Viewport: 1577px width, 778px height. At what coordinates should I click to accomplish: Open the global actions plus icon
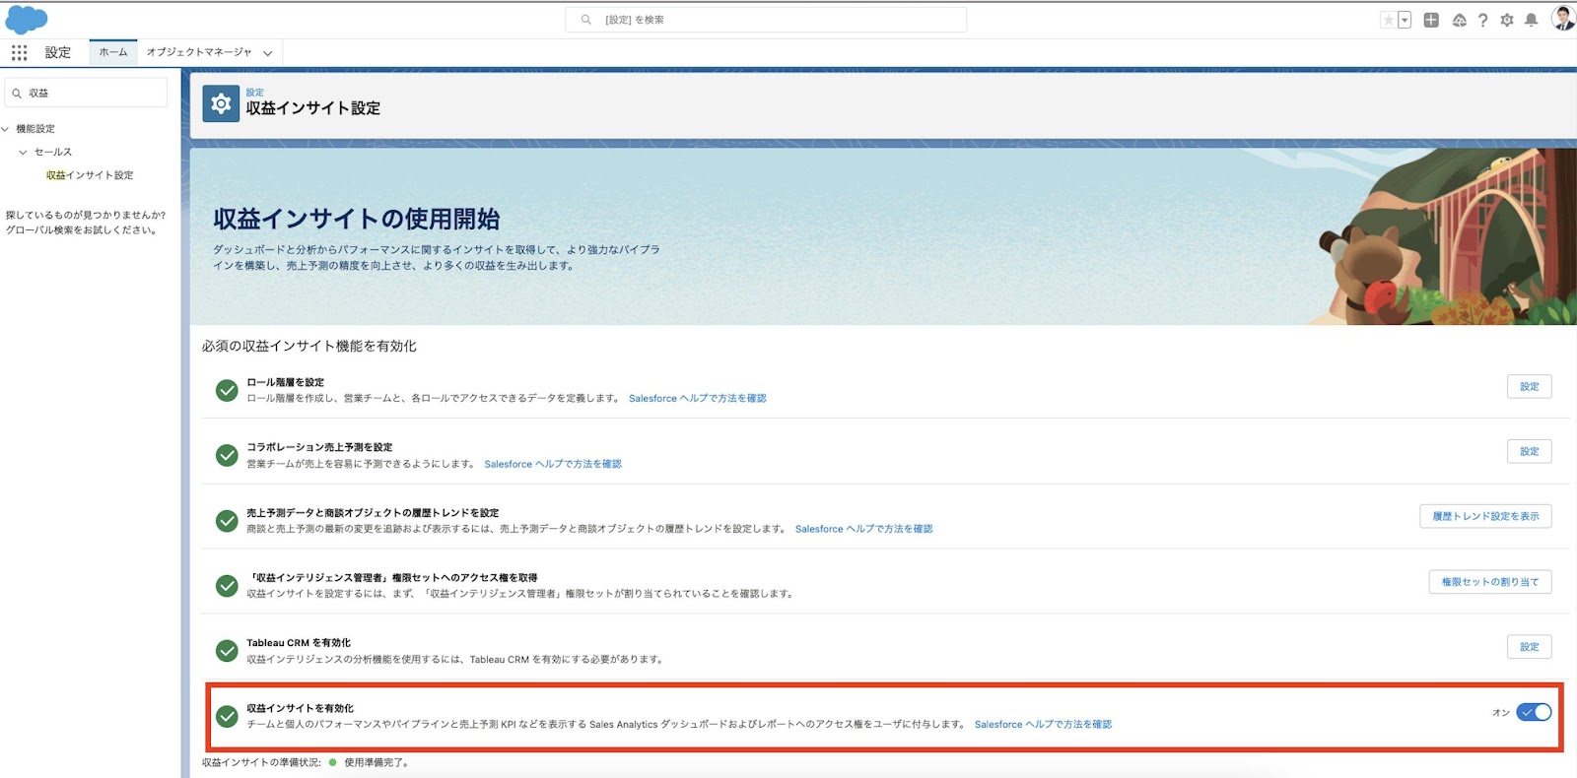point(1431,20)
